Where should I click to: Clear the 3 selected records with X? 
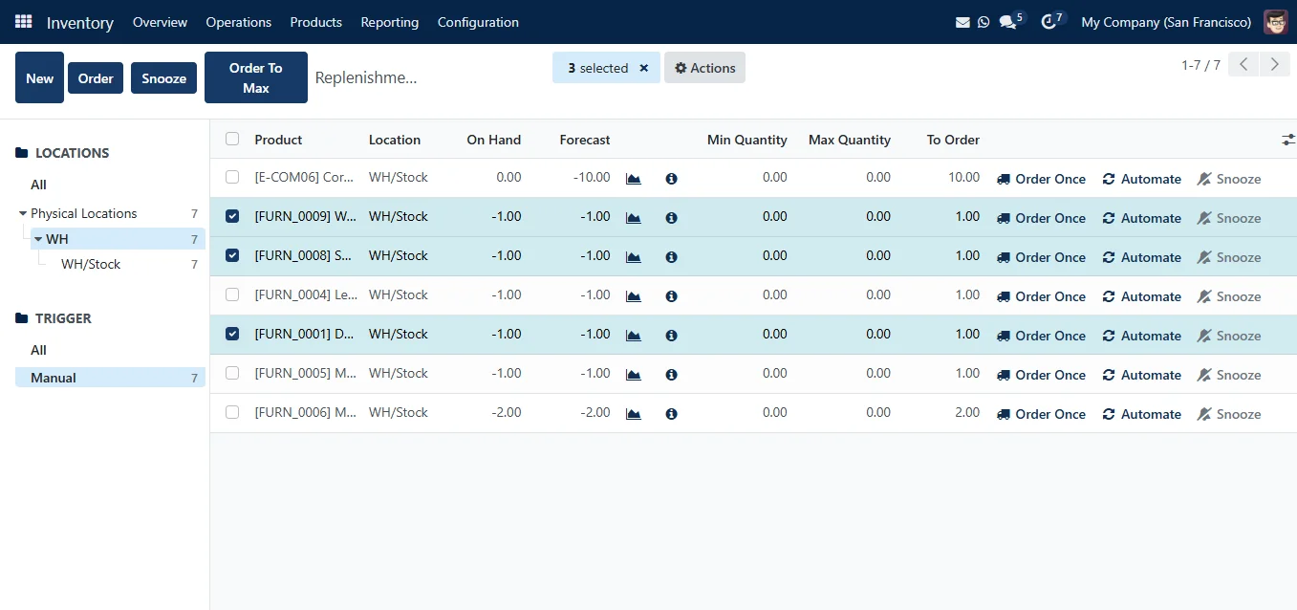(644, 68)
